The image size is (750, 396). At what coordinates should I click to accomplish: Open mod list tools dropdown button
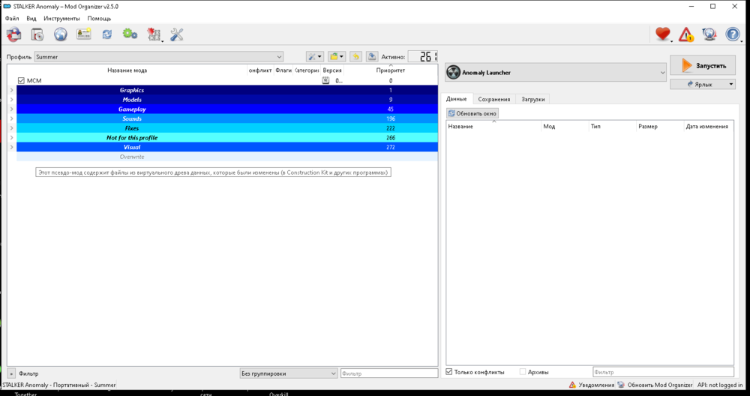[x=315, y=56]
